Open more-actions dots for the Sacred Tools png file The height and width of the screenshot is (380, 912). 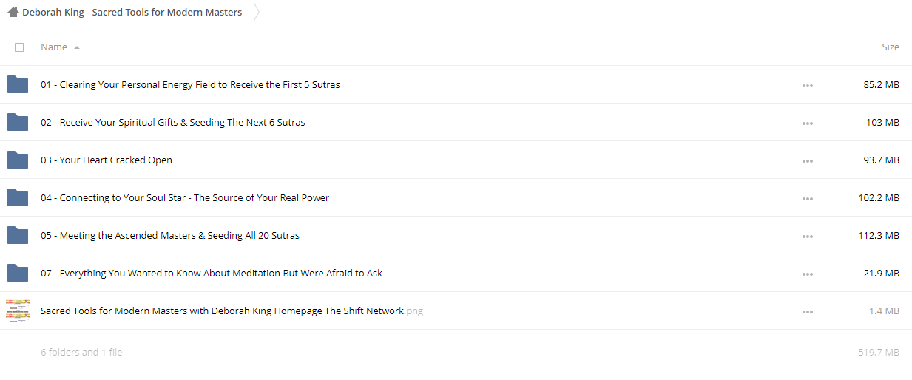807,311
